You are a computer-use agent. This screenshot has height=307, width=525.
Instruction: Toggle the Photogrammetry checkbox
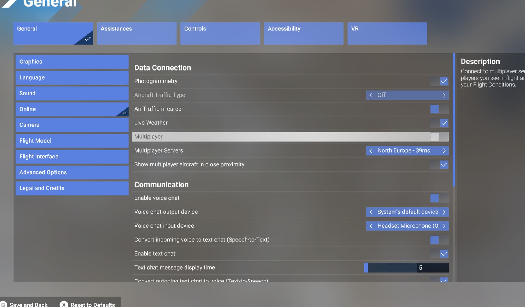[439, 81]
